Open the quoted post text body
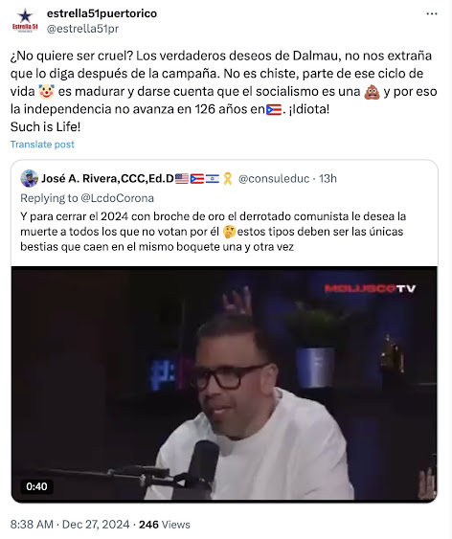This screenshot has height=539, width=452. [x=214, y=232]
